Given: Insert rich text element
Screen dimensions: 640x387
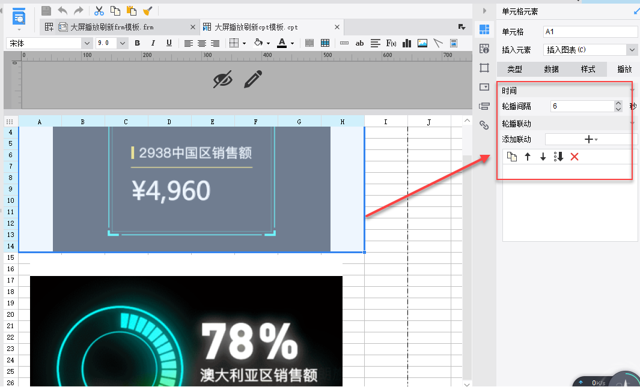Looking at the screenshot, I should tap(376, 43).
